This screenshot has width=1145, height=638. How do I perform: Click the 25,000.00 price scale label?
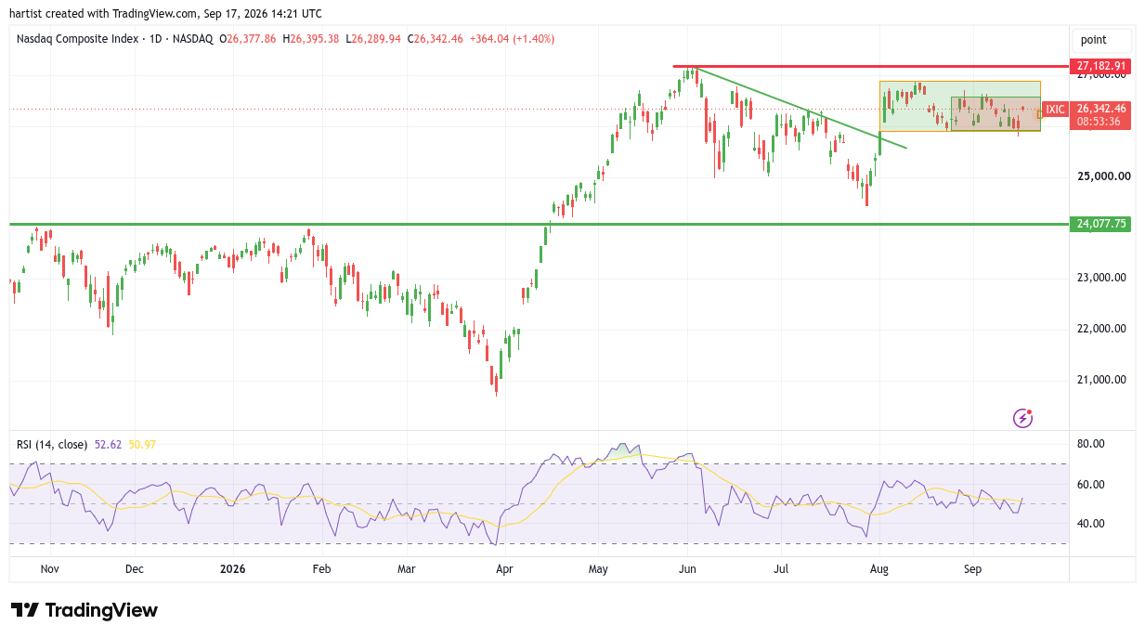tap(1101, 176)
